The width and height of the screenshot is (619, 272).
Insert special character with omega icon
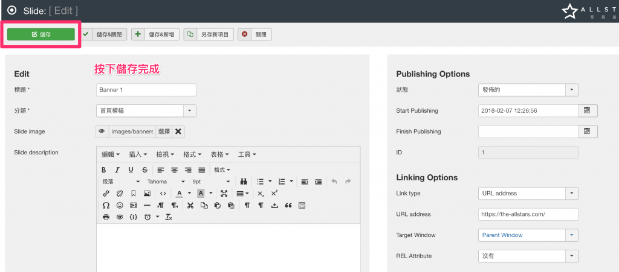pos(106,205)
